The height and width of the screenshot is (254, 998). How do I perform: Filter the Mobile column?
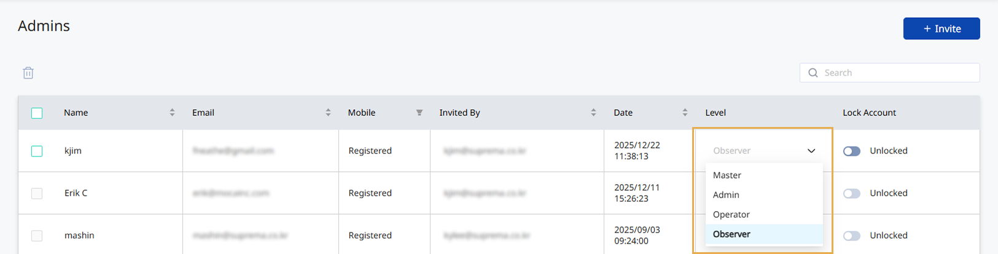tap(419, 112)
